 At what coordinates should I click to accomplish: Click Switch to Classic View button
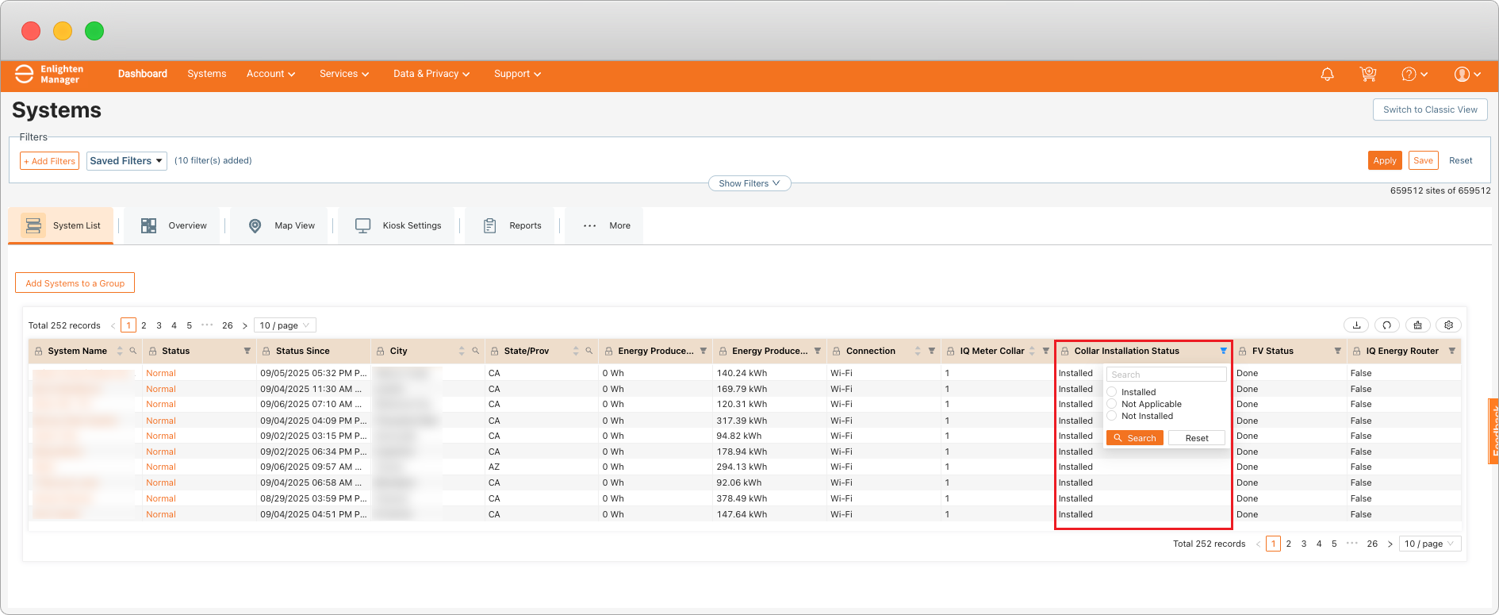(1430, 110)
